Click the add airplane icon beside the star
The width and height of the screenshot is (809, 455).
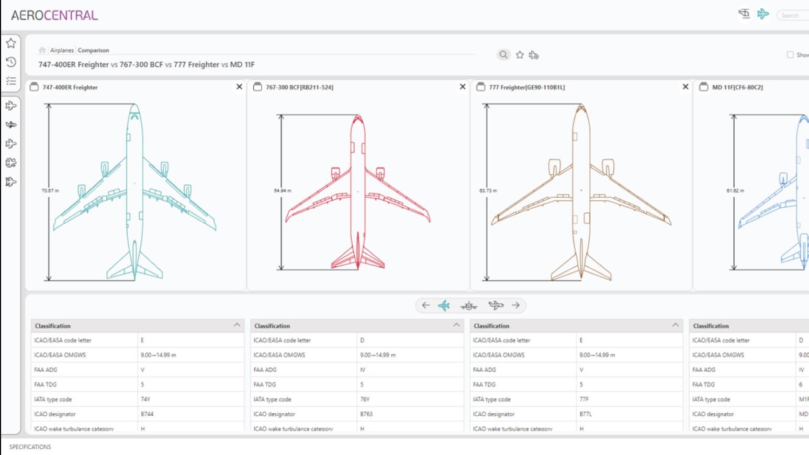tap(534, 55)
